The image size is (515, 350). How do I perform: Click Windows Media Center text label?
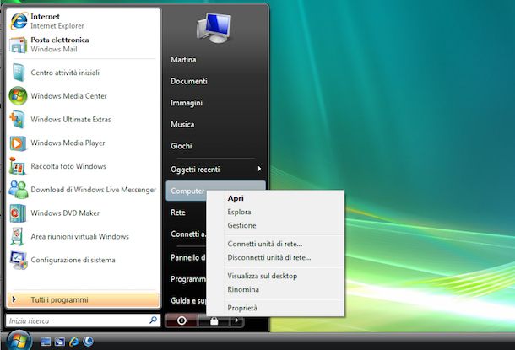[69, 96]
